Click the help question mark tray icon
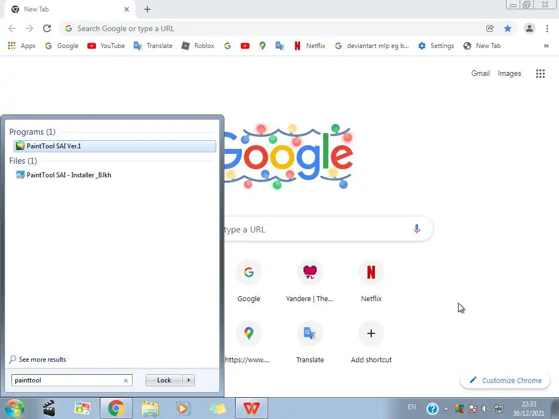The height and width of the screenshot is (419, 559). point(432,408)
